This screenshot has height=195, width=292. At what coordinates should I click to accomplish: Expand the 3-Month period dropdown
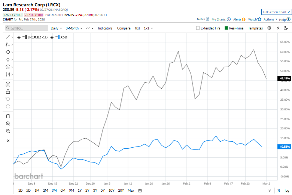pos(74,28)
